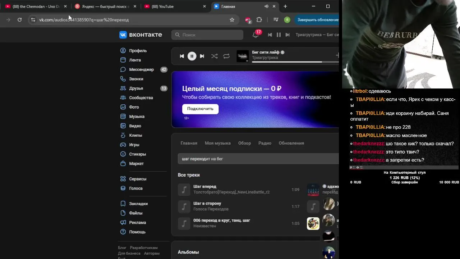This screenshot has height=259, width=460.
Task: Pause playback in main audio player
Action: pyautogui.click(x=192, y=56)
